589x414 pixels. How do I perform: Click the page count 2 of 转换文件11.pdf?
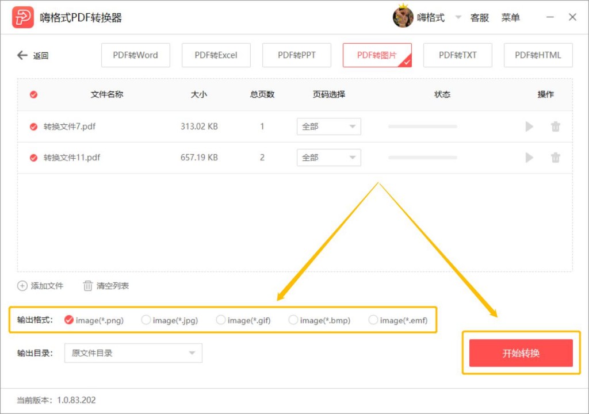pyautogui.click(x=262, y=158)
